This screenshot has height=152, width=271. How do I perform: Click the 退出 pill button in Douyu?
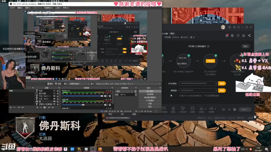245,46
